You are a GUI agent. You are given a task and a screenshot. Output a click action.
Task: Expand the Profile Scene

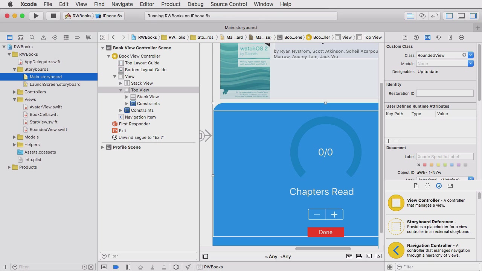point(102,147)
